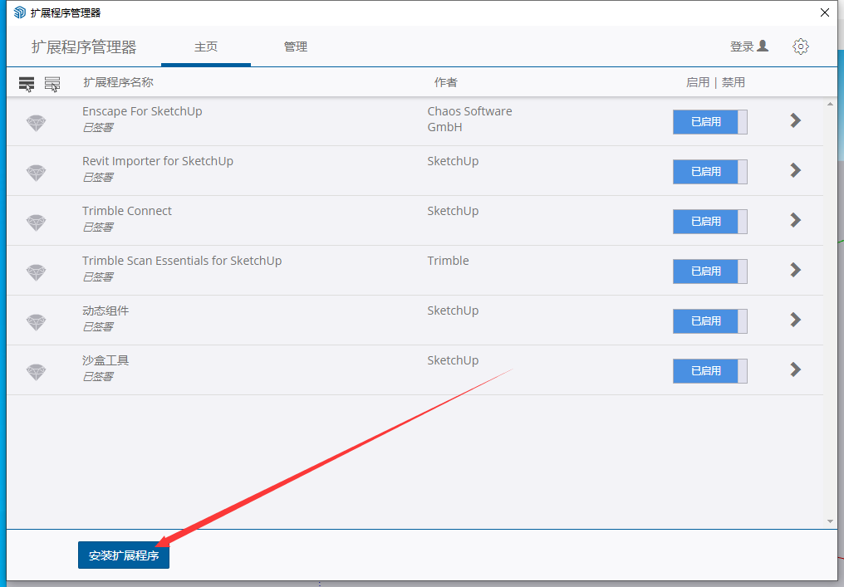Toggle 已启用 switch for 沙盒工具
Viewport: 844px width, 587px height.
(710, 370)
